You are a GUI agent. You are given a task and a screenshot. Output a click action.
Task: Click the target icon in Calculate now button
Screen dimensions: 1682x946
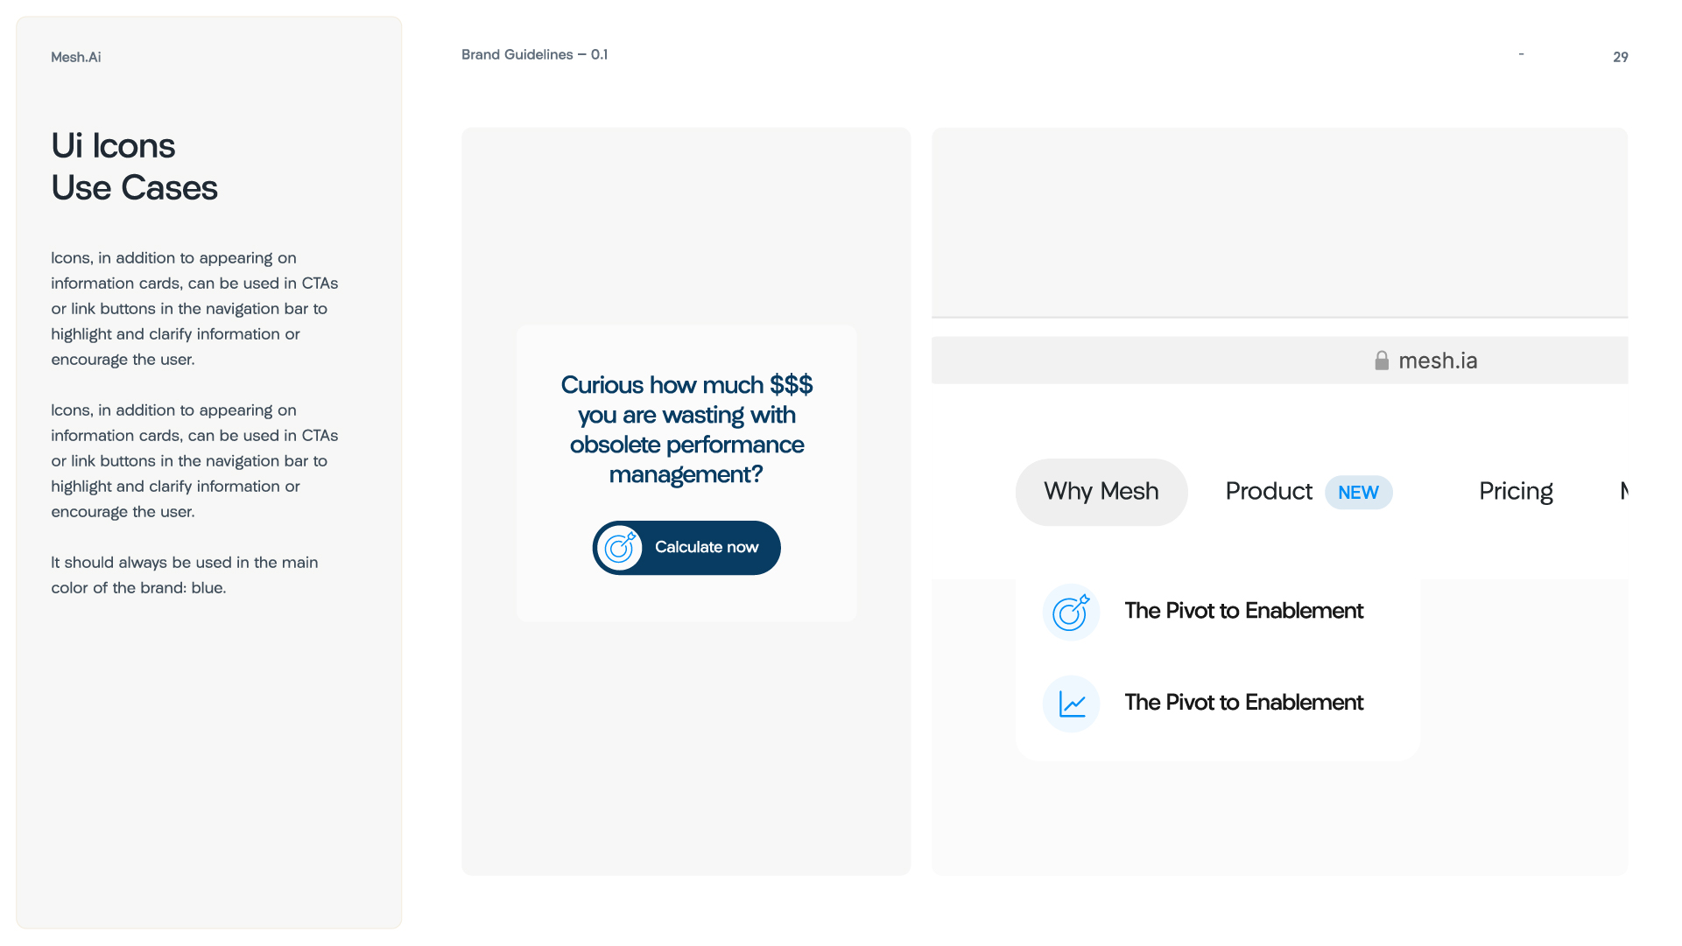coord(620,548)
